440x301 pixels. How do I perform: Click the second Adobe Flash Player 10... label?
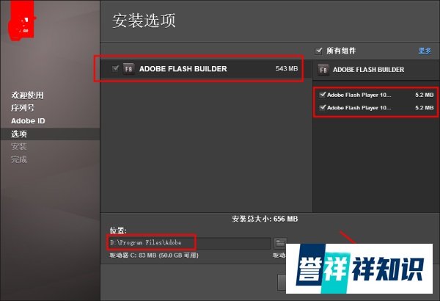[359, 108]
